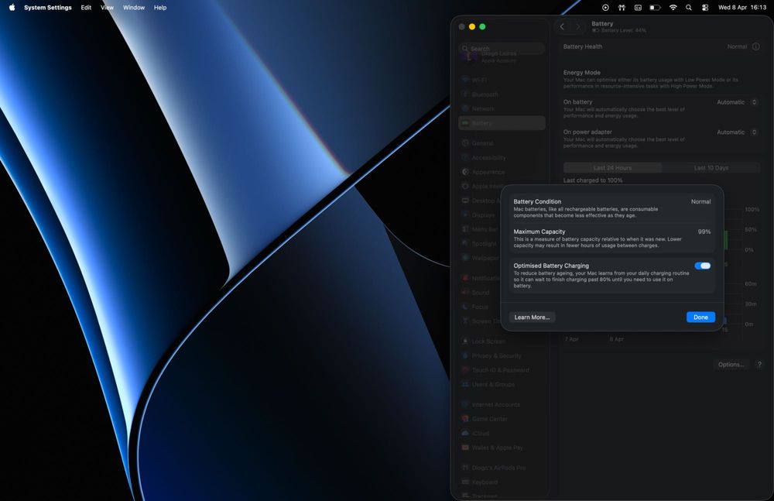Click the back navigation chevron
774x501 pixels.
coord(562,26)
